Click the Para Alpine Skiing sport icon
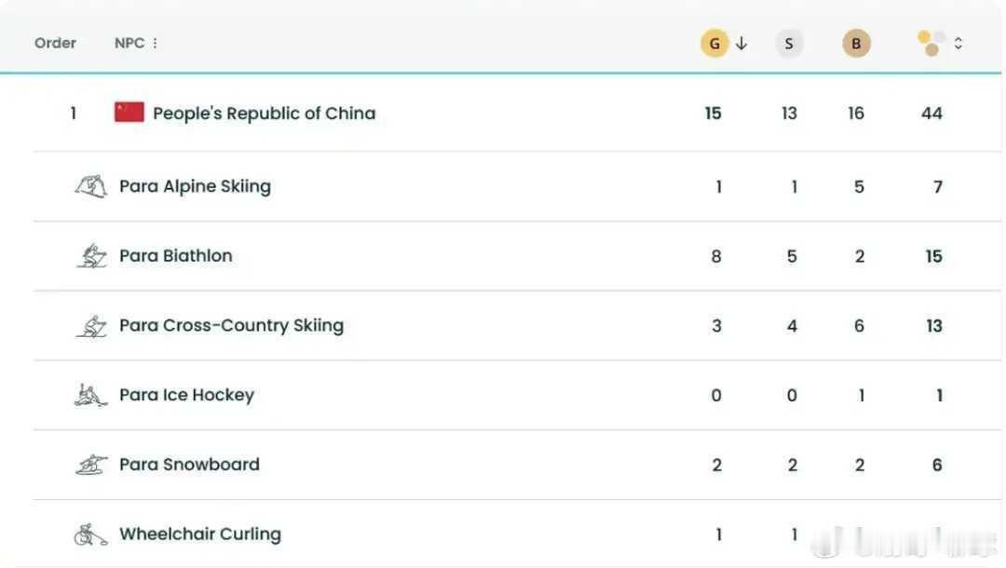Screen dimensions: 1006x568 click(x=90, y=186)
